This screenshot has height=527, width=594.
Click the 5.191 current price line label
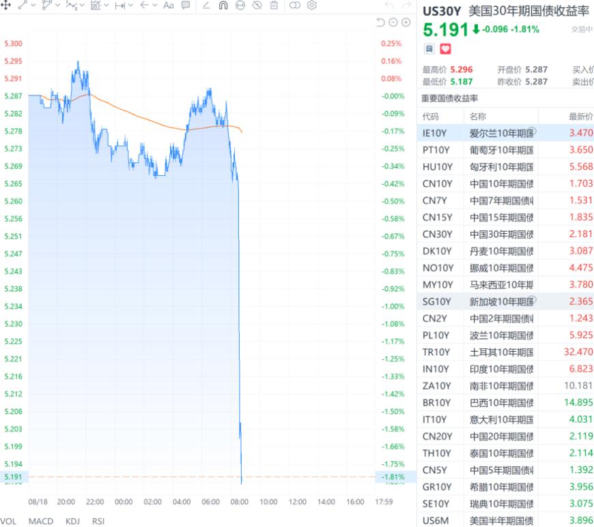tap(13, 477)
